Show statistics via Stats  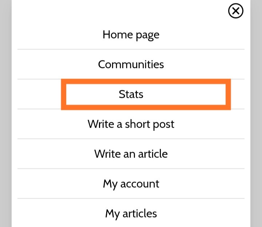pyautogui.click(x=131, y=94)
